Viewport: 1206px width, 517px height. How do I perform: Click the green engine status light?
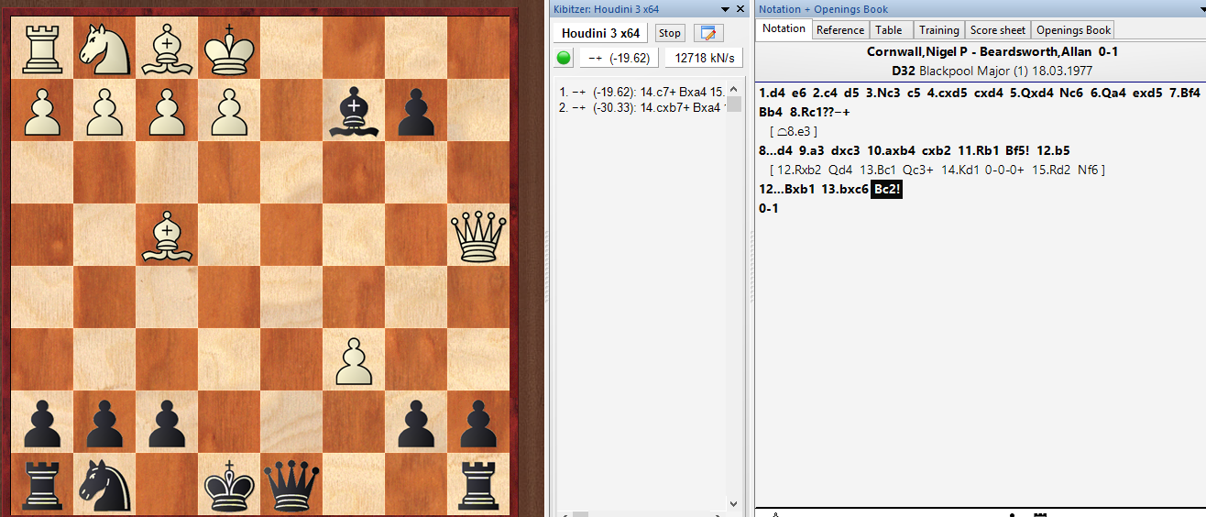click(564, 58)
